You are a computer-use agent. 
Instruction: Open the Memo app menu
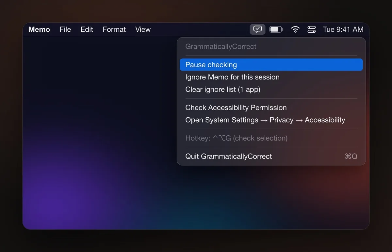[x=39, y=29]
